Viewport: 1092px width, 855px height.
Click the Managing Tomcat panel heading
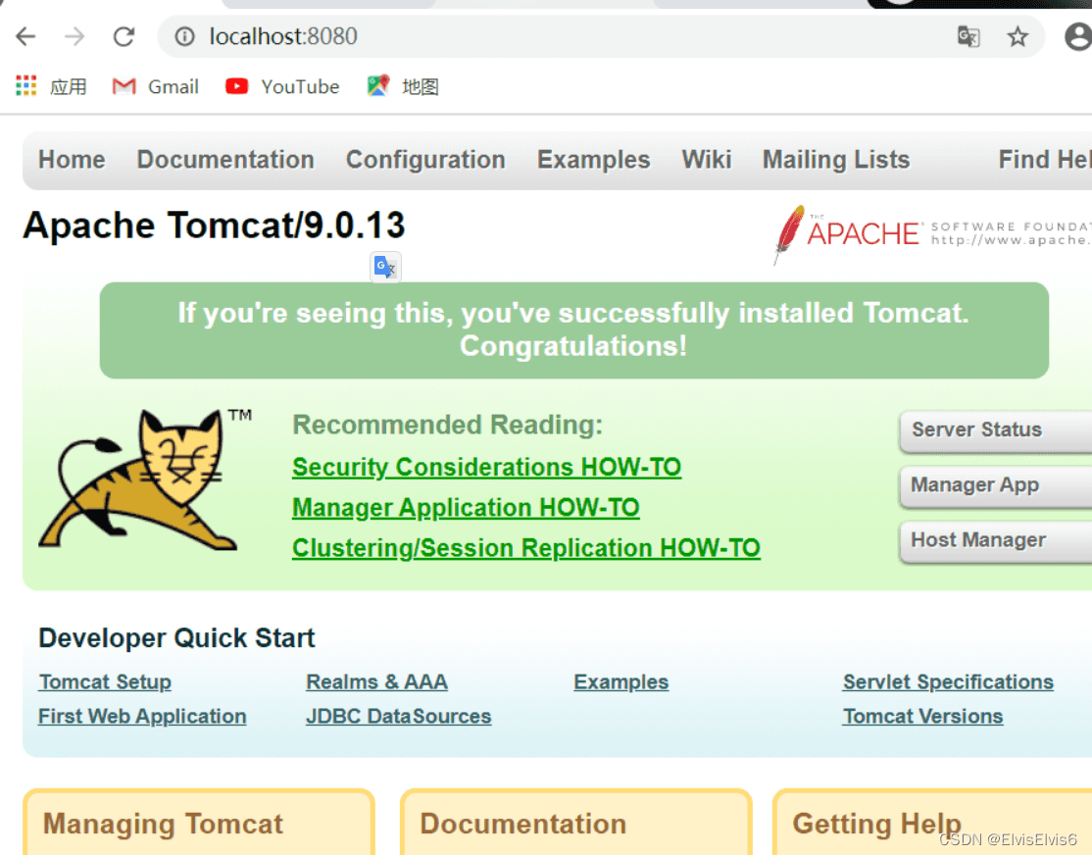click(x=163, y=824)
